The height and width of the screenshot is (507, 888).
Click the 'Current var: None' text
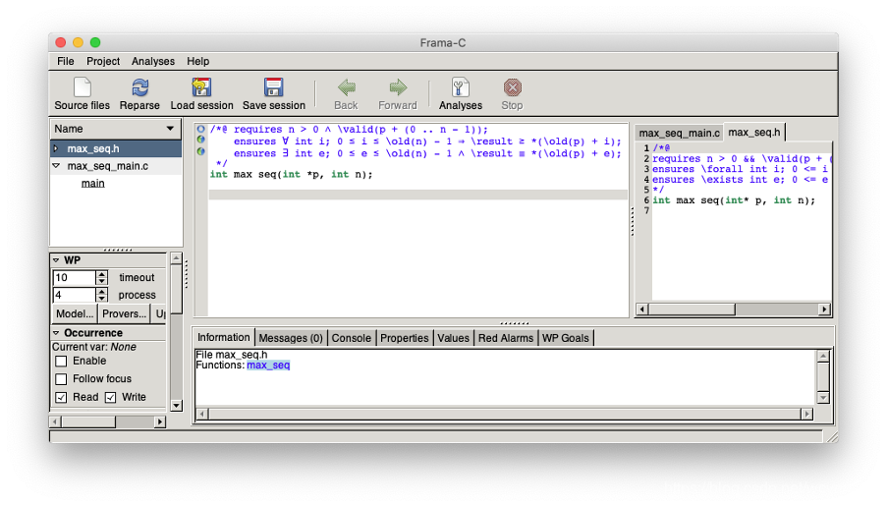pyautogui.click(x=94, y=347)
